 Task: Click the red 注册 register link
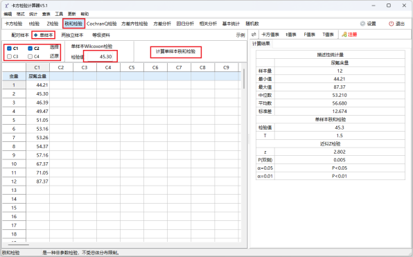[353, 35]
